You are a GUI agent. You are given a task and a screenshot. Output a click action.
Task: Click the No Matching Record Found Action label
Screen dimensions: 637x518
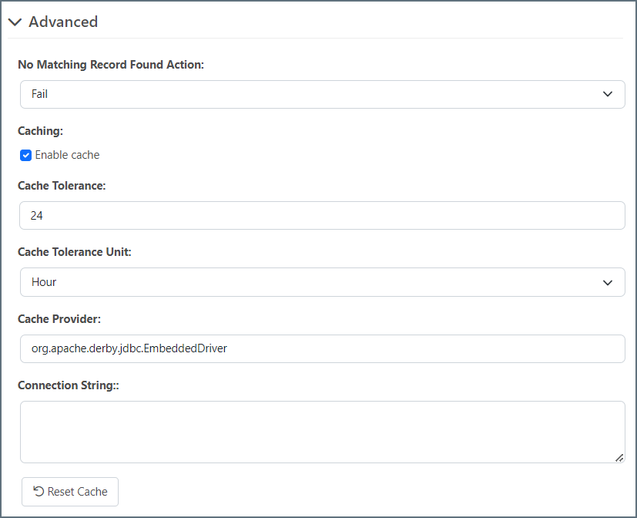point(111,65)
